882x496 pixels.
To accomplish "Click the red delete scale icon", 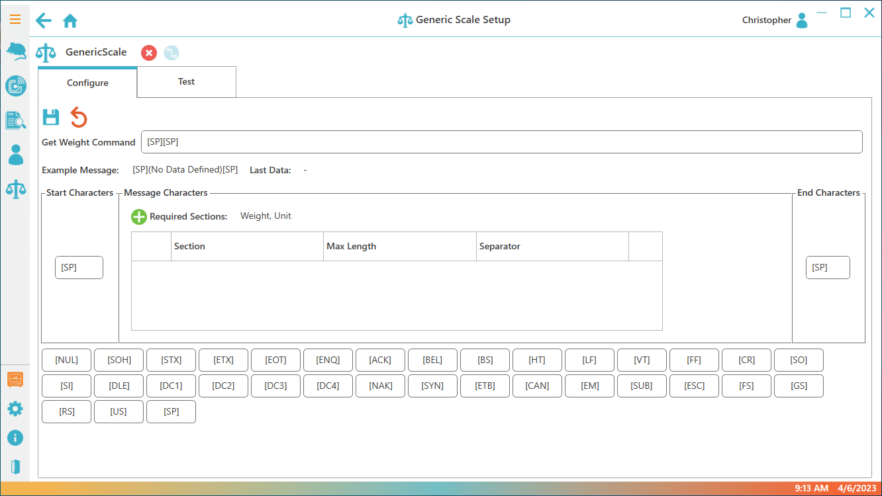I will 149,53.
